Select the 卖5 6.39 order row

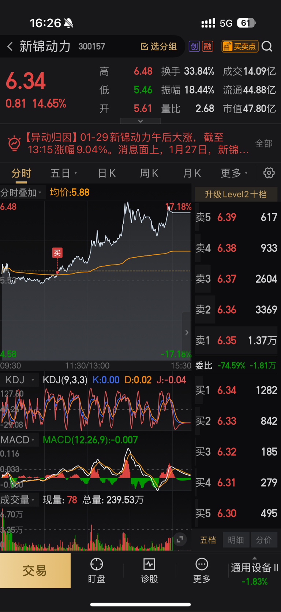(x=236, y=217)
